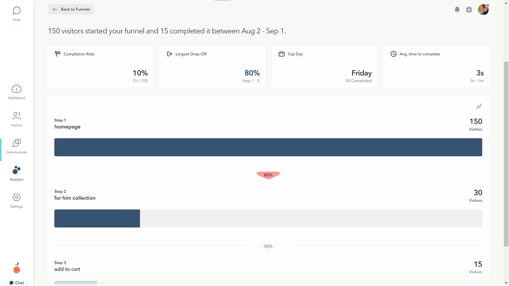Click the Completion Rate flag icon

pos(58,54)
